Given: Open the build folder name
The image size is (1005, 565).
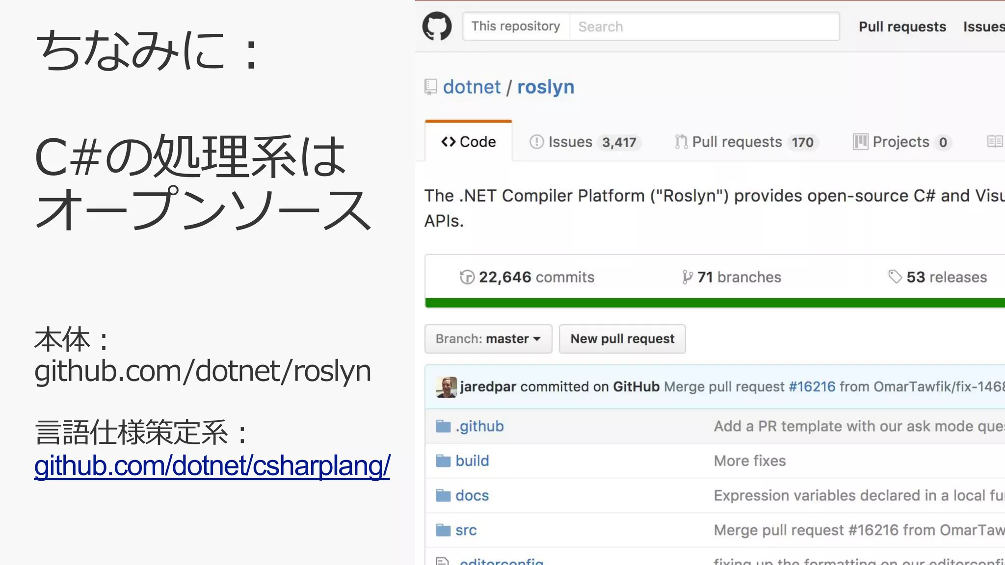Looking at the screenshot, I should [472, 461].
